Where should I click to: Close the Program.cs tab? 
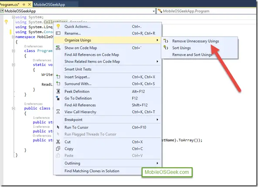tap(30, 4)
